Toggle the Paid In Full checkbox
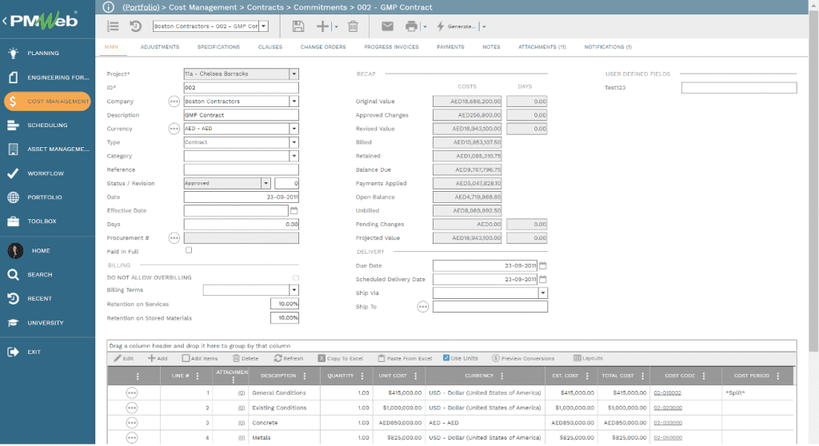819x446 pixels. point(189,250)
